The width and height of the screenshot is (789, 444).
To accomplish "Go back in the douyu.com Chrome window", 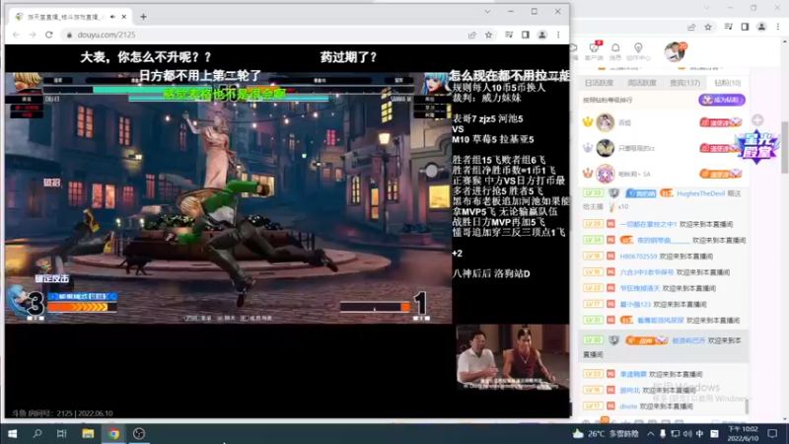I will click(x=16, y=35).
